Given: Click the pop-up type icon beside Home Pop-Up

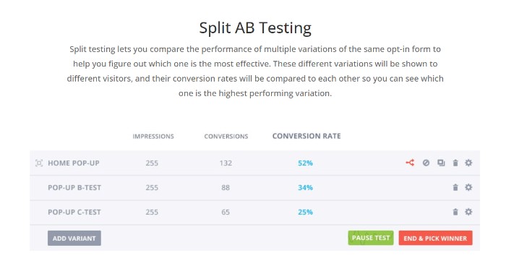Looking at the screenshot, I should pos(39,163).
